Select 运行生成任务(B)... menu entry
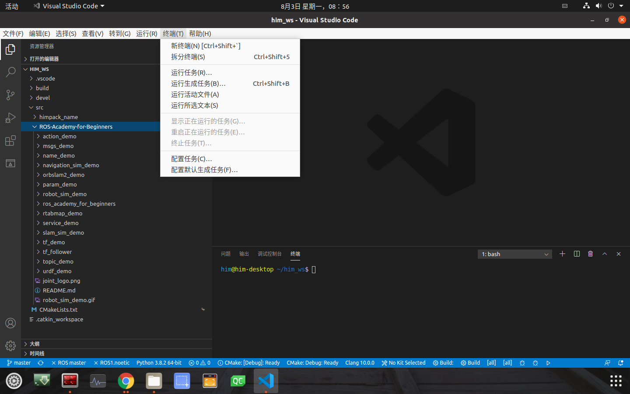Image resolution: width=630 pixels, height=394 pixels. click(230, 84)
